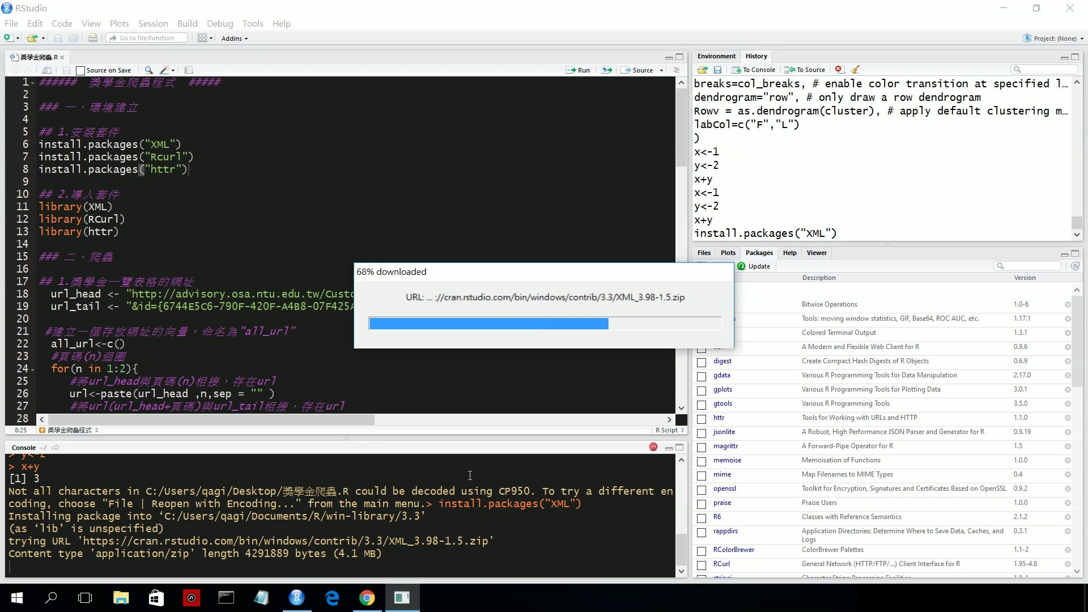This screenshot has width=1088, height=612.
Task: Send history entry To Console
Action: click(x=753, y=70)
